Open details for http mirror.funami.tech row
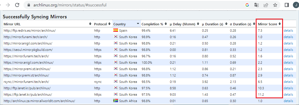 point(288,37)
